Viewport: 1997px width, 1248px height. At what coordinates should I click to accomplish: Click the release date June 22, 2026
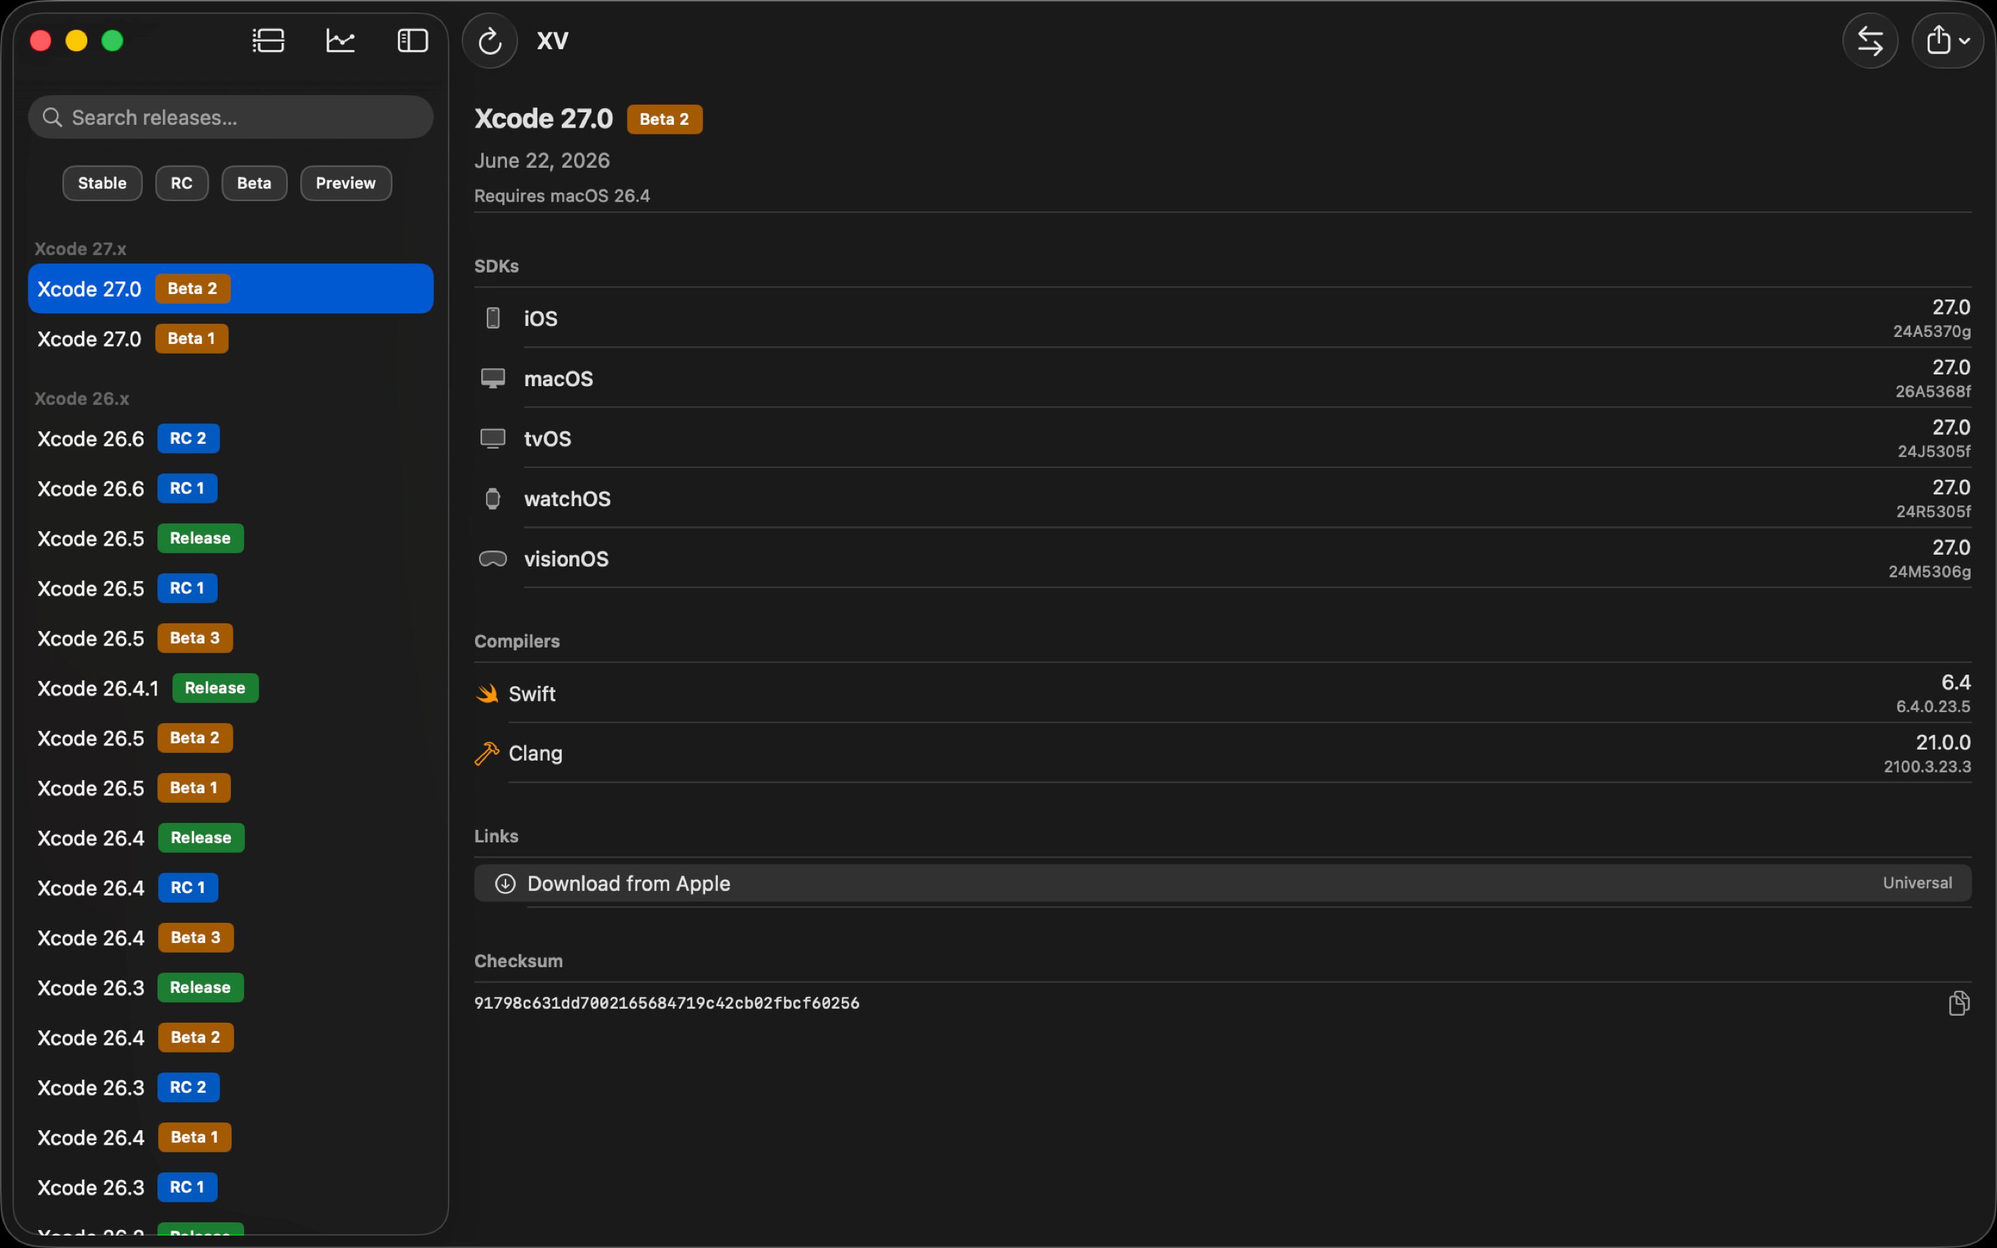point(542,160)
